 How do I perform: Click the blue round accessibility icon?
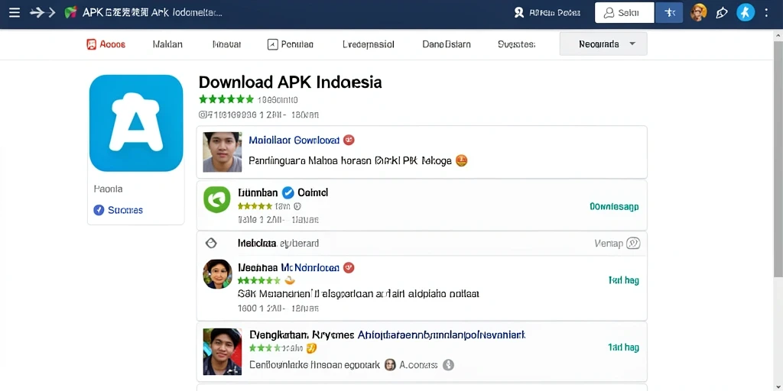coord(745,12)
